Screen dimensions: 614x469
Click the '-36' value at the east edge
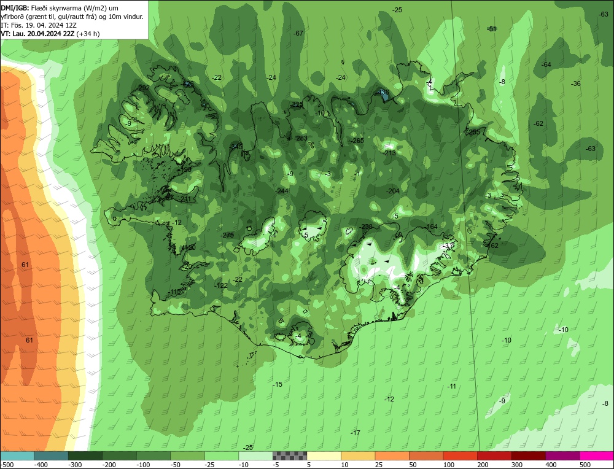tap(576, 83)
